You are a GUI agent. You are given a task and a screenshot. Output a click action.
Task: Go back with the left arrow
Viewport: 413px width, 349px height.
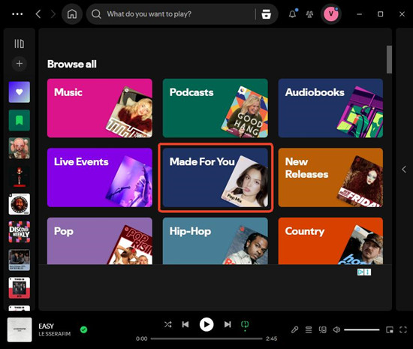tap(38, 14)
